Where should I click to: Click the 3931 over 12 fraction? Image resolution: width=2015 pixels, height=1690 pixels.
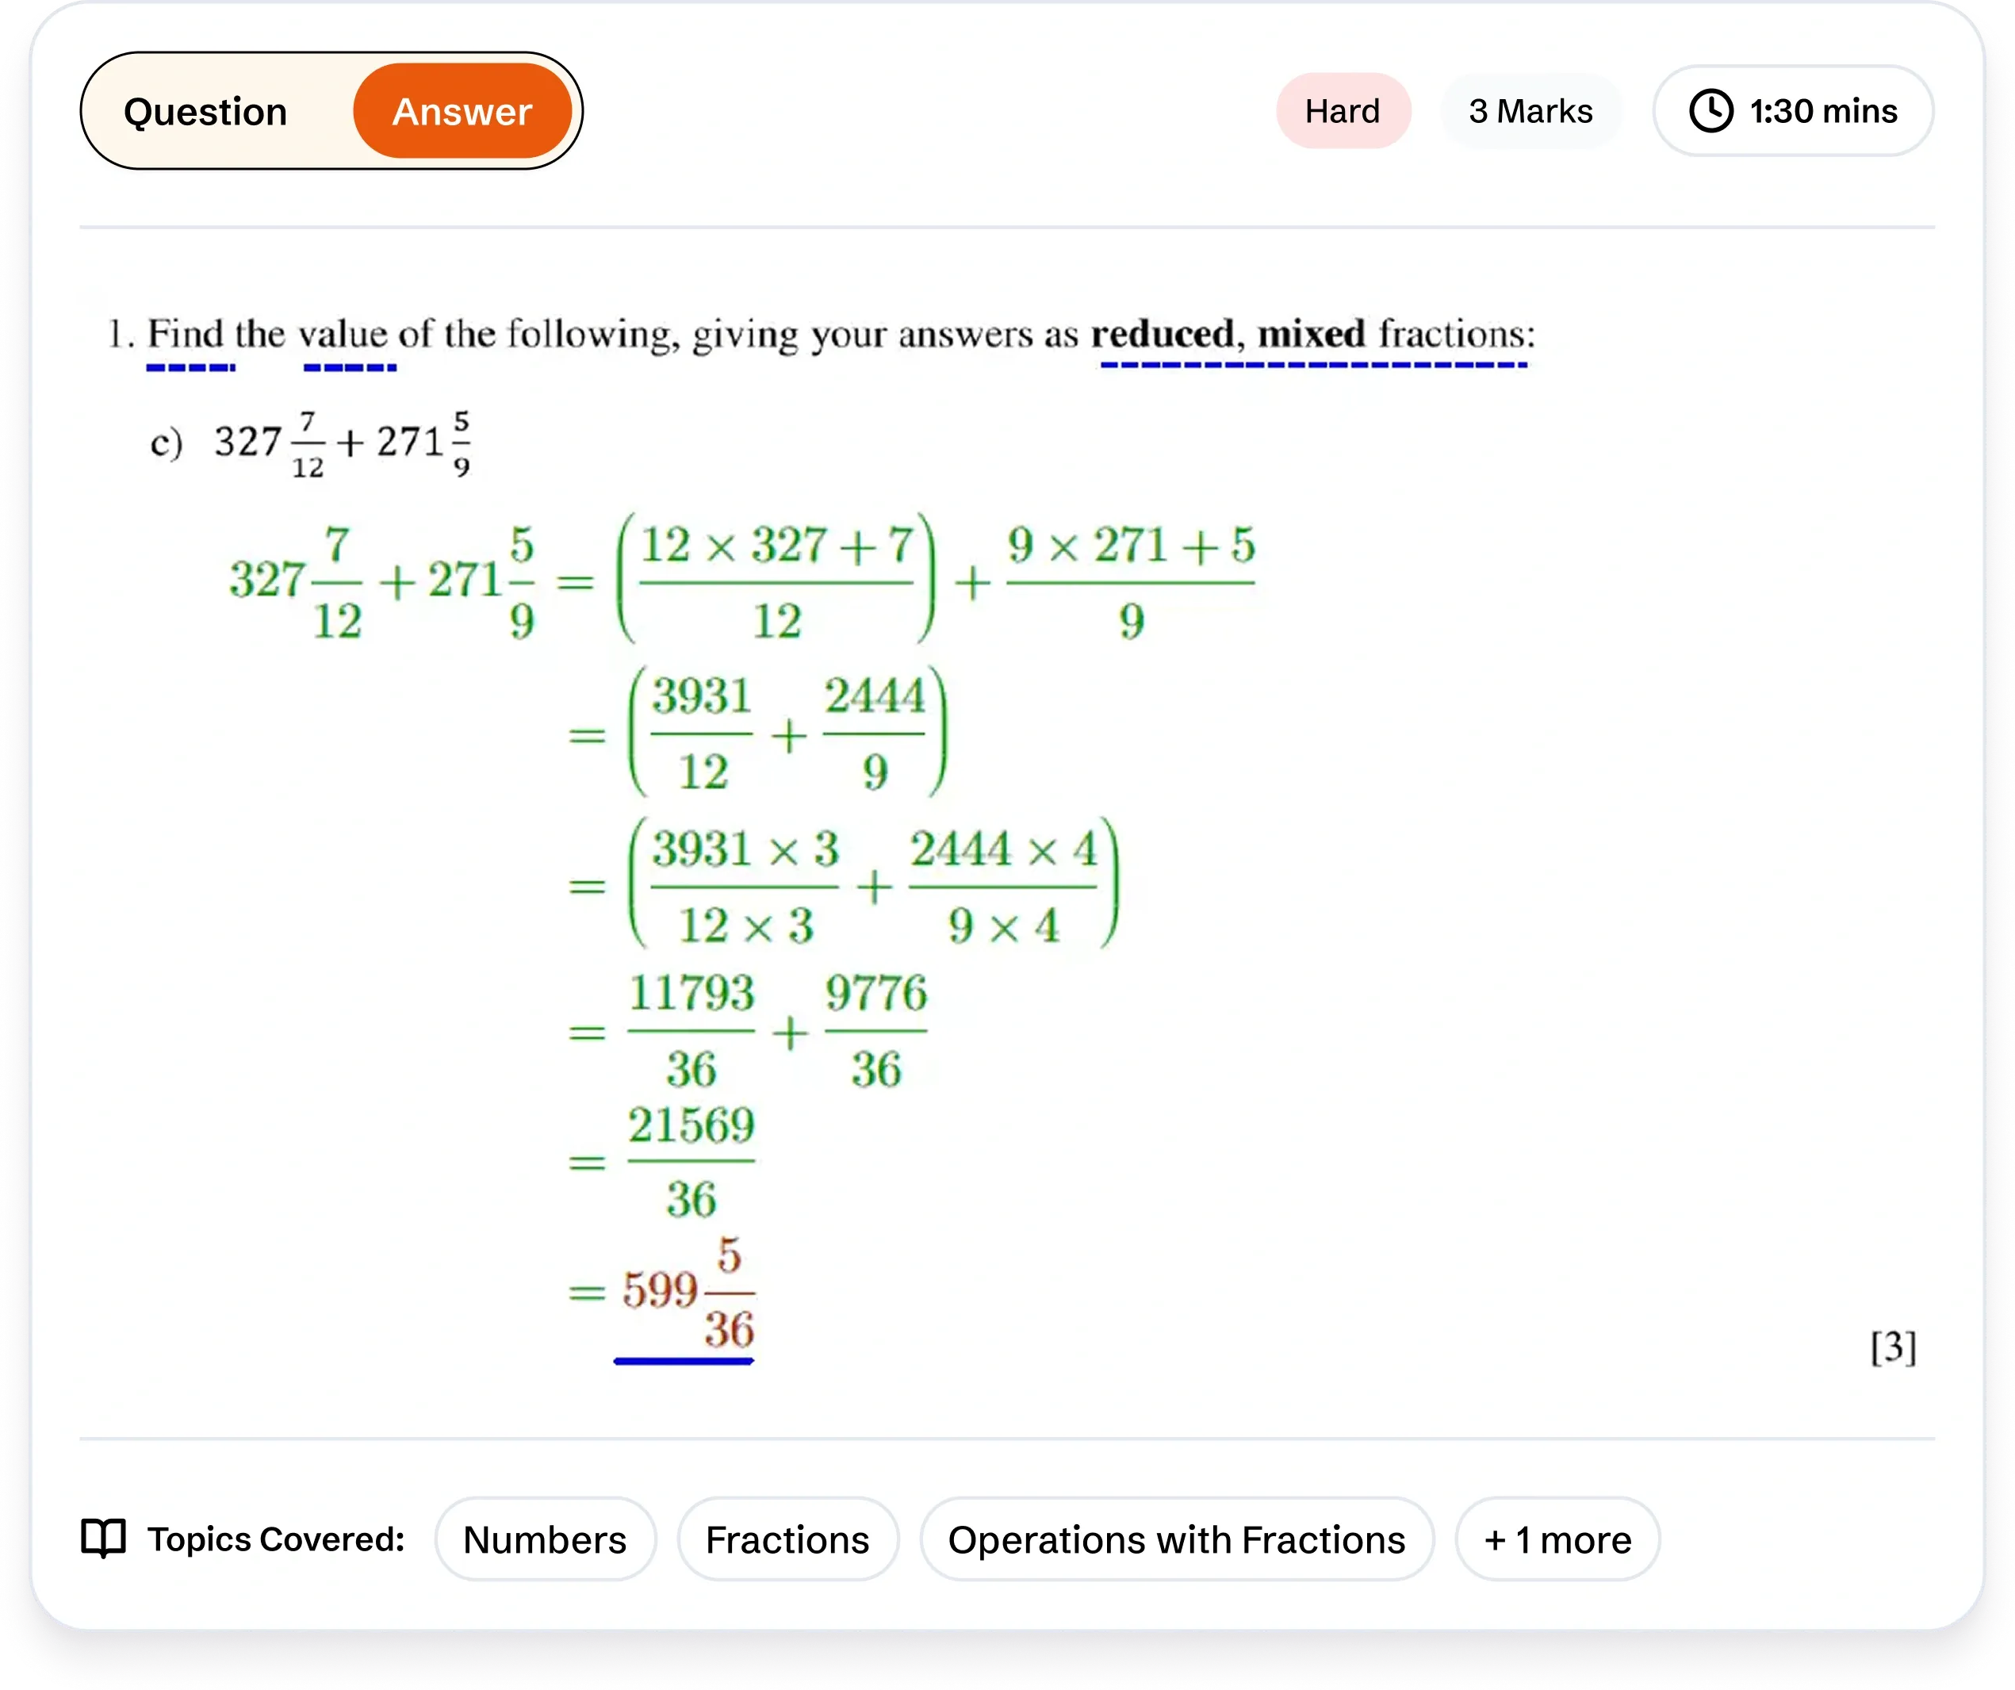click(702, 735)
